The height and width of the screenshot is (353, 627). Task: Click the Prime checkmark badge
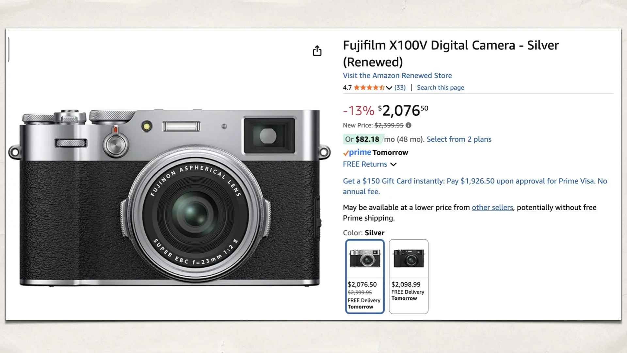pyautogui.click(x=346, y=152)
